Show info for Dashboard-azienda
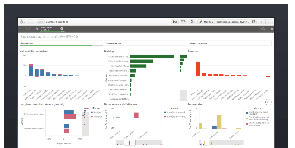295x148 pixels. tap(67, 22)
